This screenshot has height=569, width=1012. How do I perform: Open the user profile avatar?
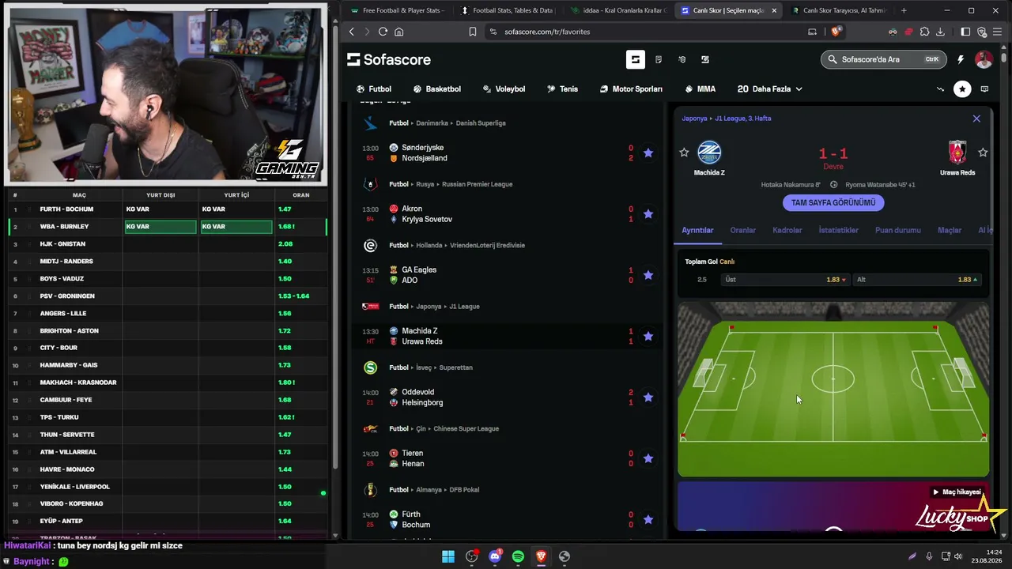tap(984, 59)
